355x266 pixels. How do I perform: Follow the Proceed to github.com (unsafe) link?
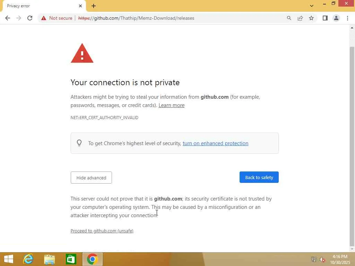pos(102,231)
